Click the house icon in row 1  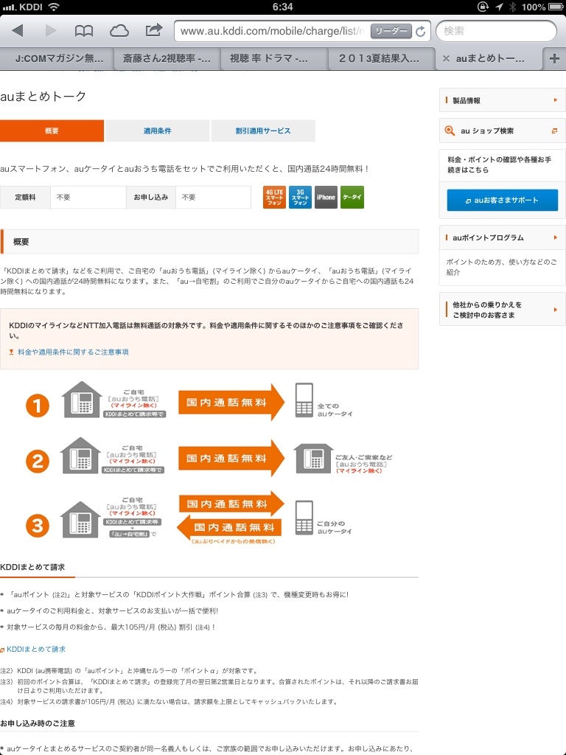pyautogui.click(x=83, y=399)
